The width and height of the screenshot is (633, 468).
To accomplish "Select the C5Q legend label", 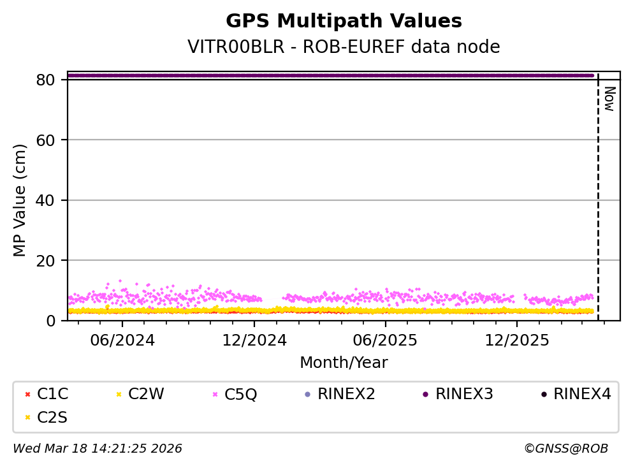I will tap(241, 395).
